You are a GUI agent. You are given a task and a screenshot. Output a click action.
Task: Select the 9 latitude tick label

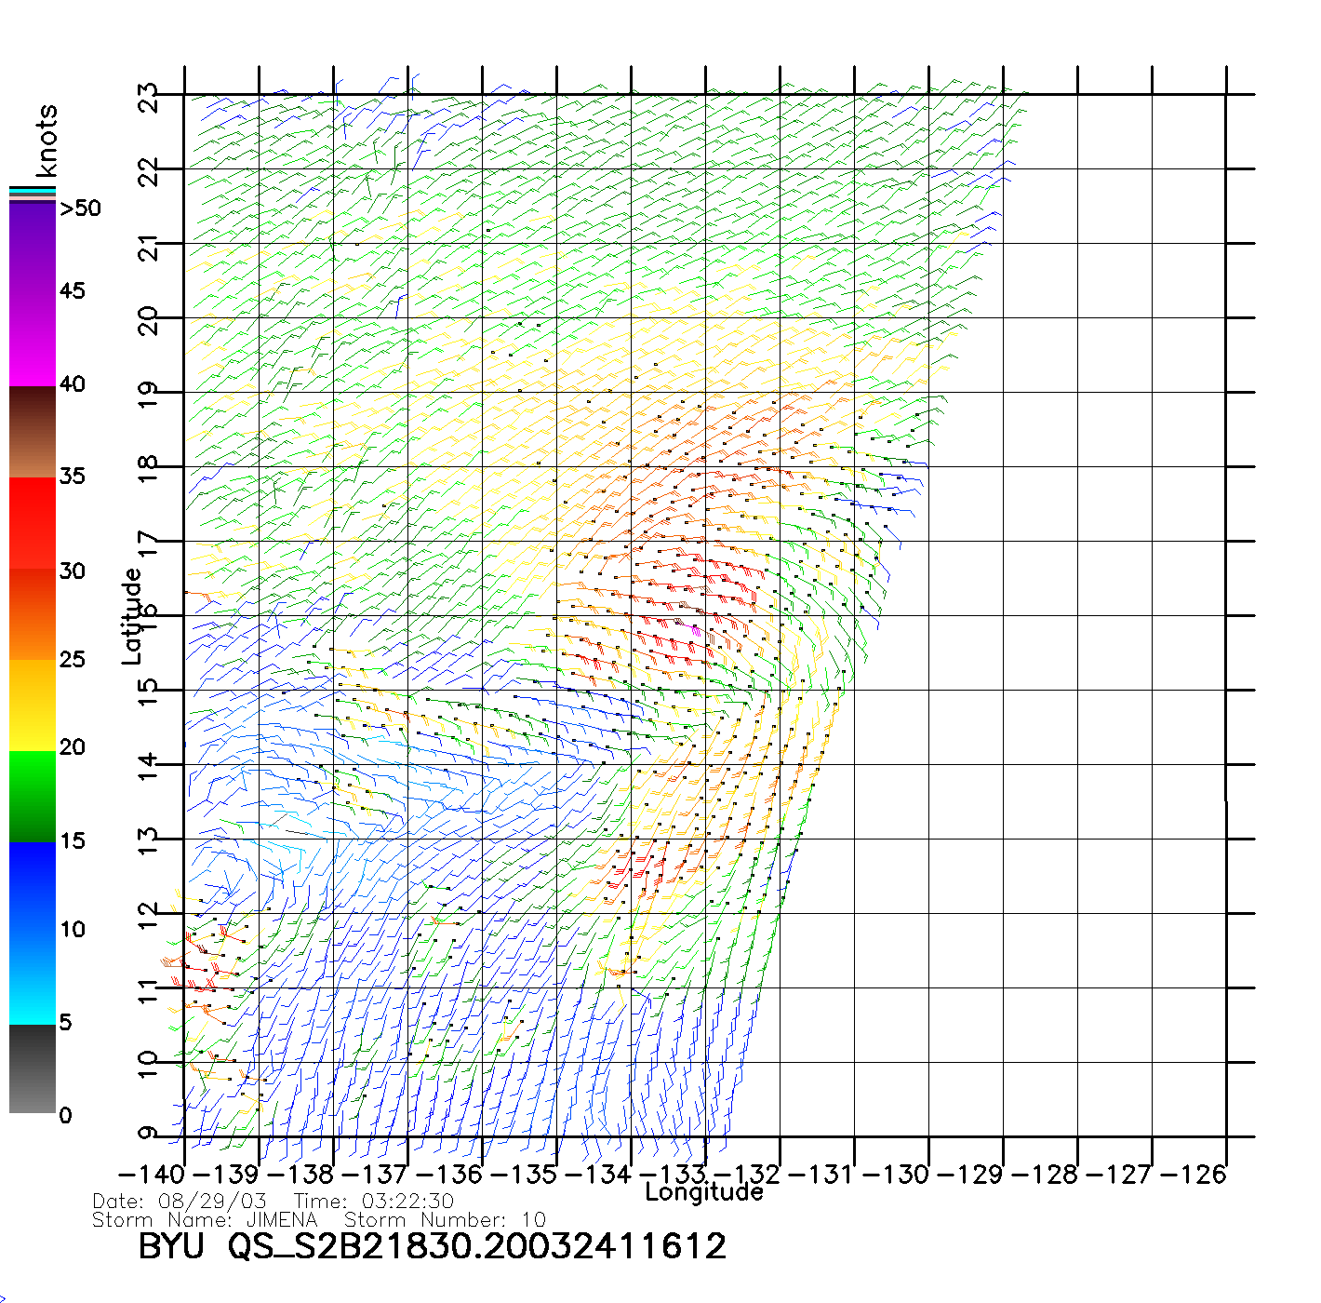click(x=149, y=1134)
